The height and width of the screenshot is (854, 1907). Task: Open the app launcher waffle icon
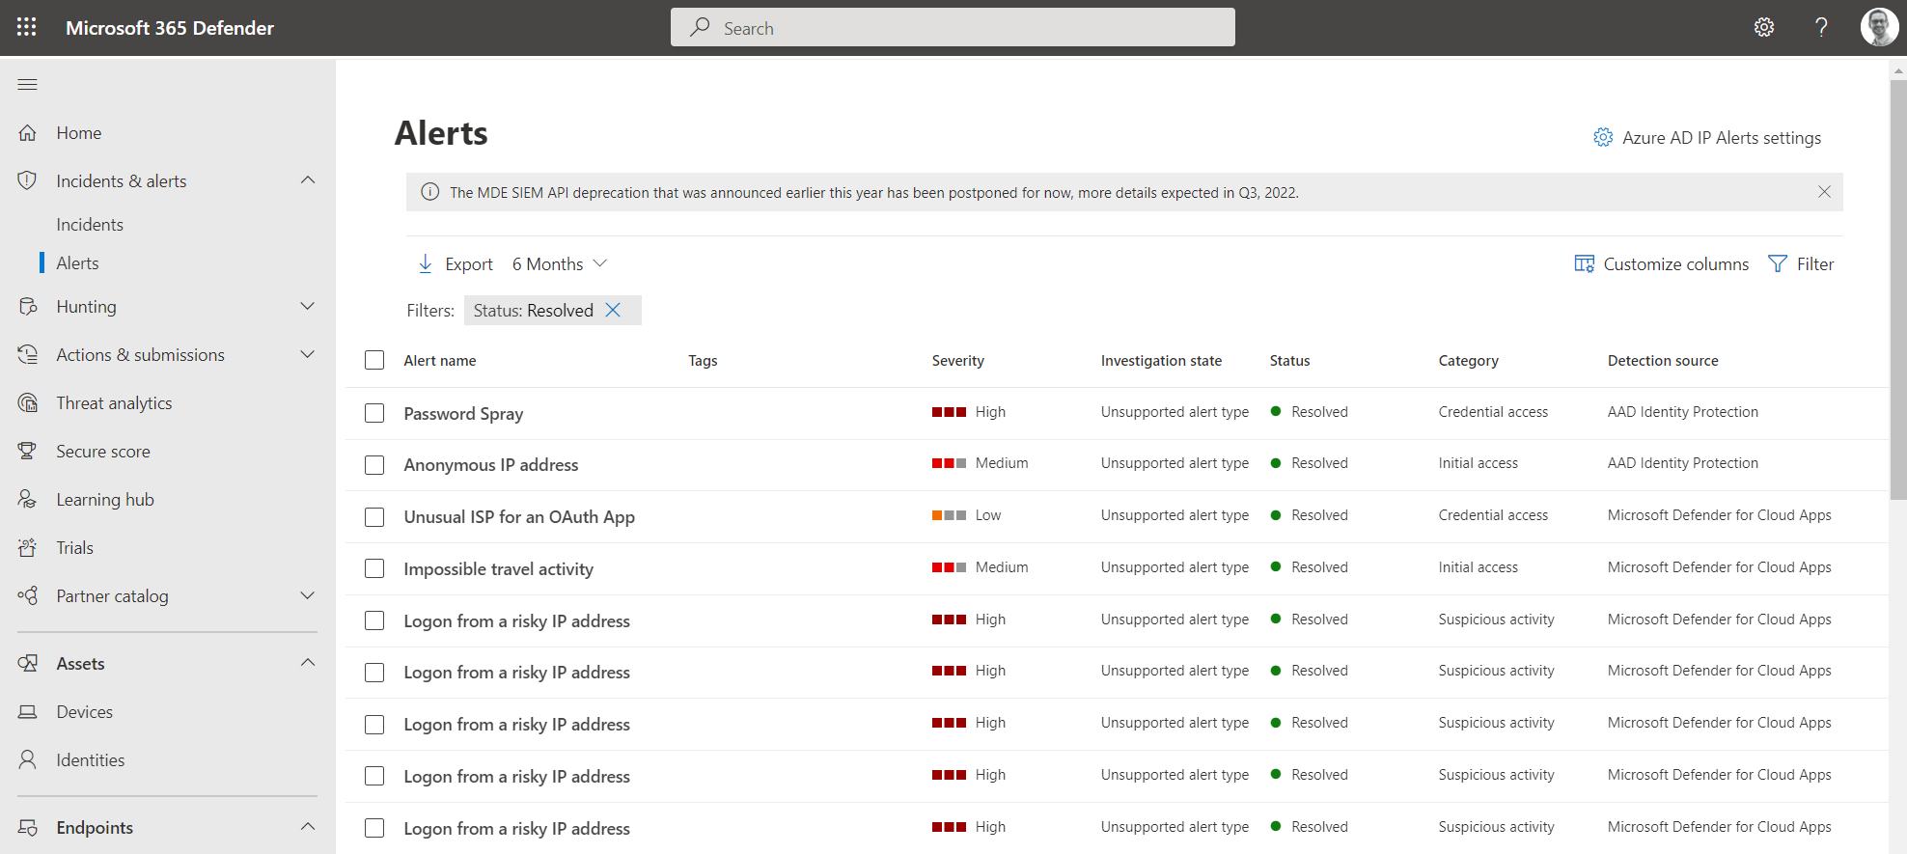pos(27,27)
